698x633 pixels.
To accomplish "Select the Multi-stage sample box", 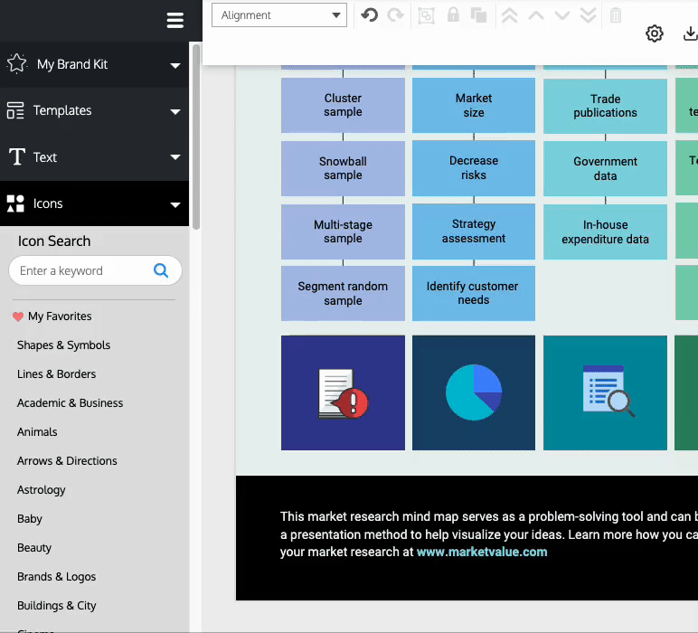I will pyautogui.click(x=343, y=231).
